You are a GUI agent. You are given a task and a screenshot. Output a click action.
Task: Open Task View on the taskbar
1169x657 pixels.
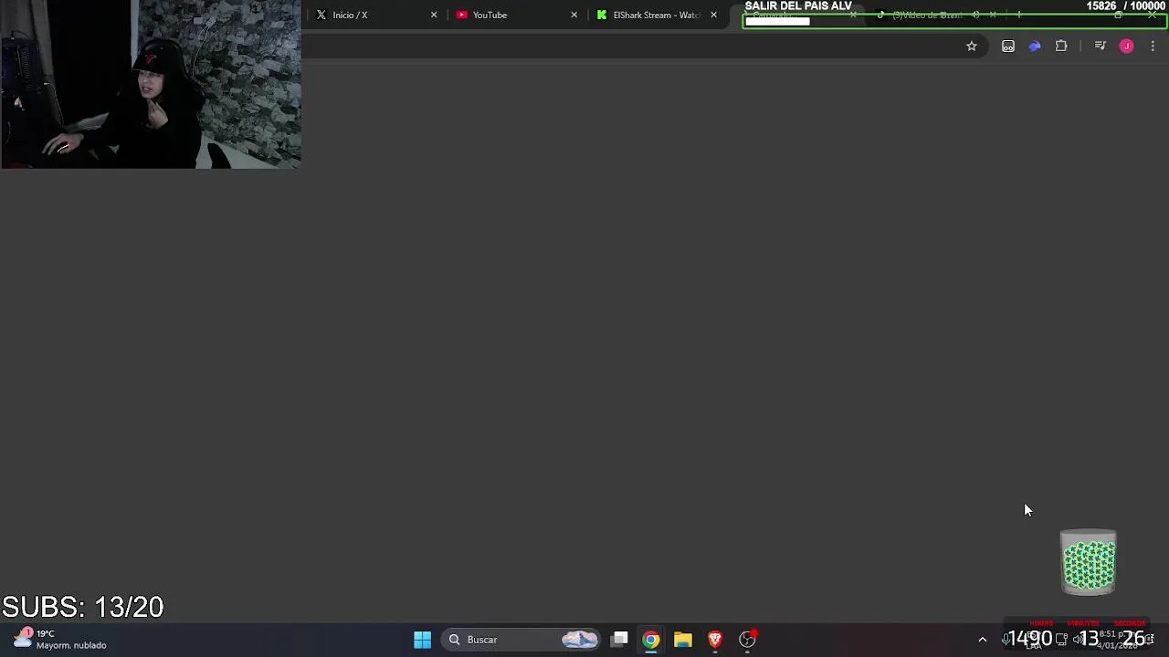[x=620, y=640]
